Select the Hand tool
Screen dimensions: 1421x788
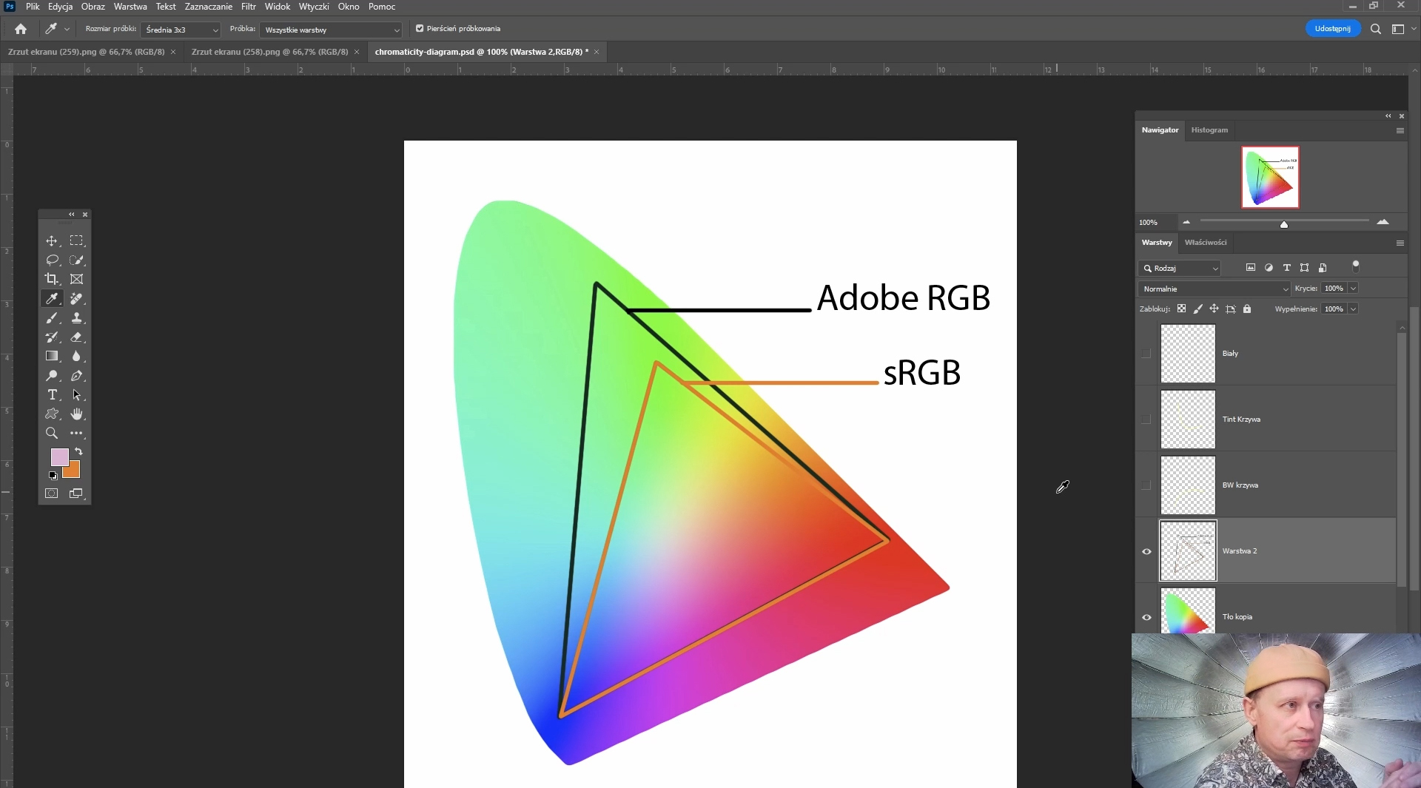(76, 414)
